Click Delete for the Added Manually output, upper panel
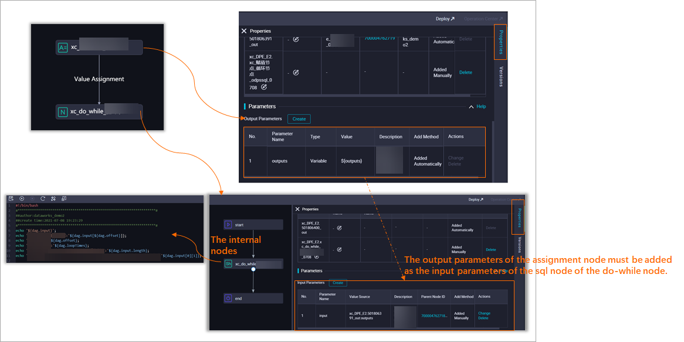Image resolution: width=684 pixels, height=342 pixels. (x=465, y=72)
